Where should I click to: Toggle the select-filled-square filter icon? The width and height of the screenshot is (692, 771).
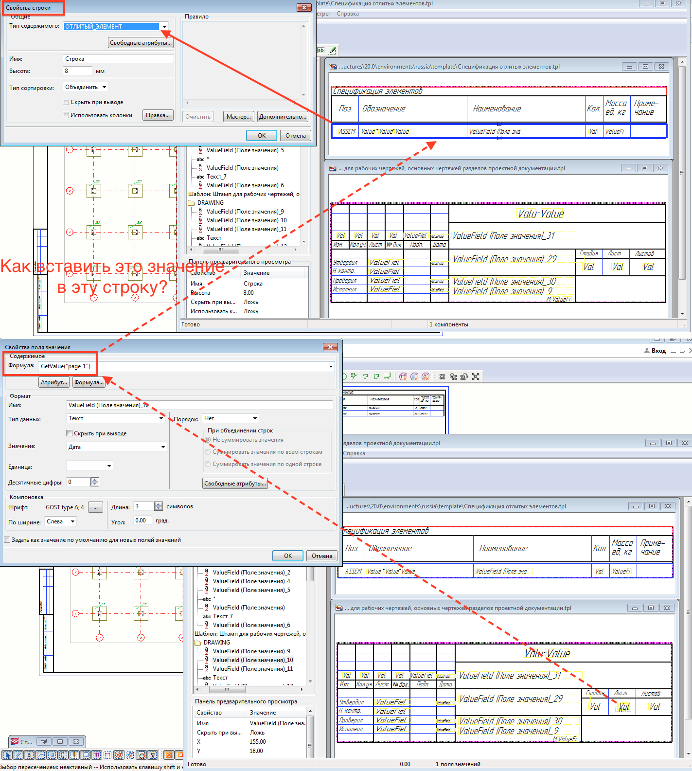(x=52, y=755)
